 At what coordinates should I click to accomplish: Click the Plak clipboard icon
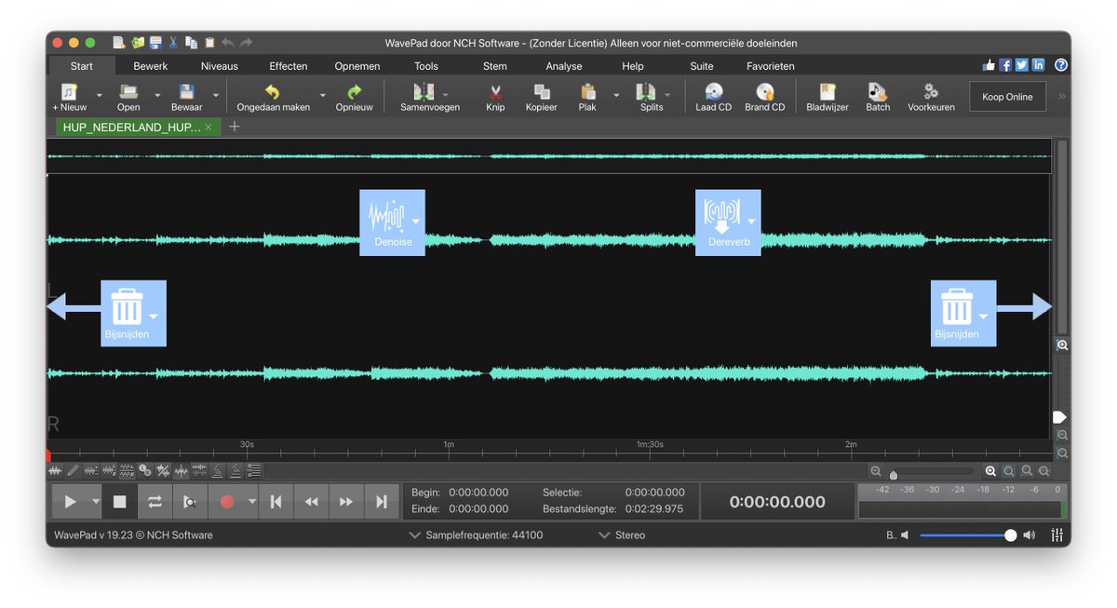(587, 92)
